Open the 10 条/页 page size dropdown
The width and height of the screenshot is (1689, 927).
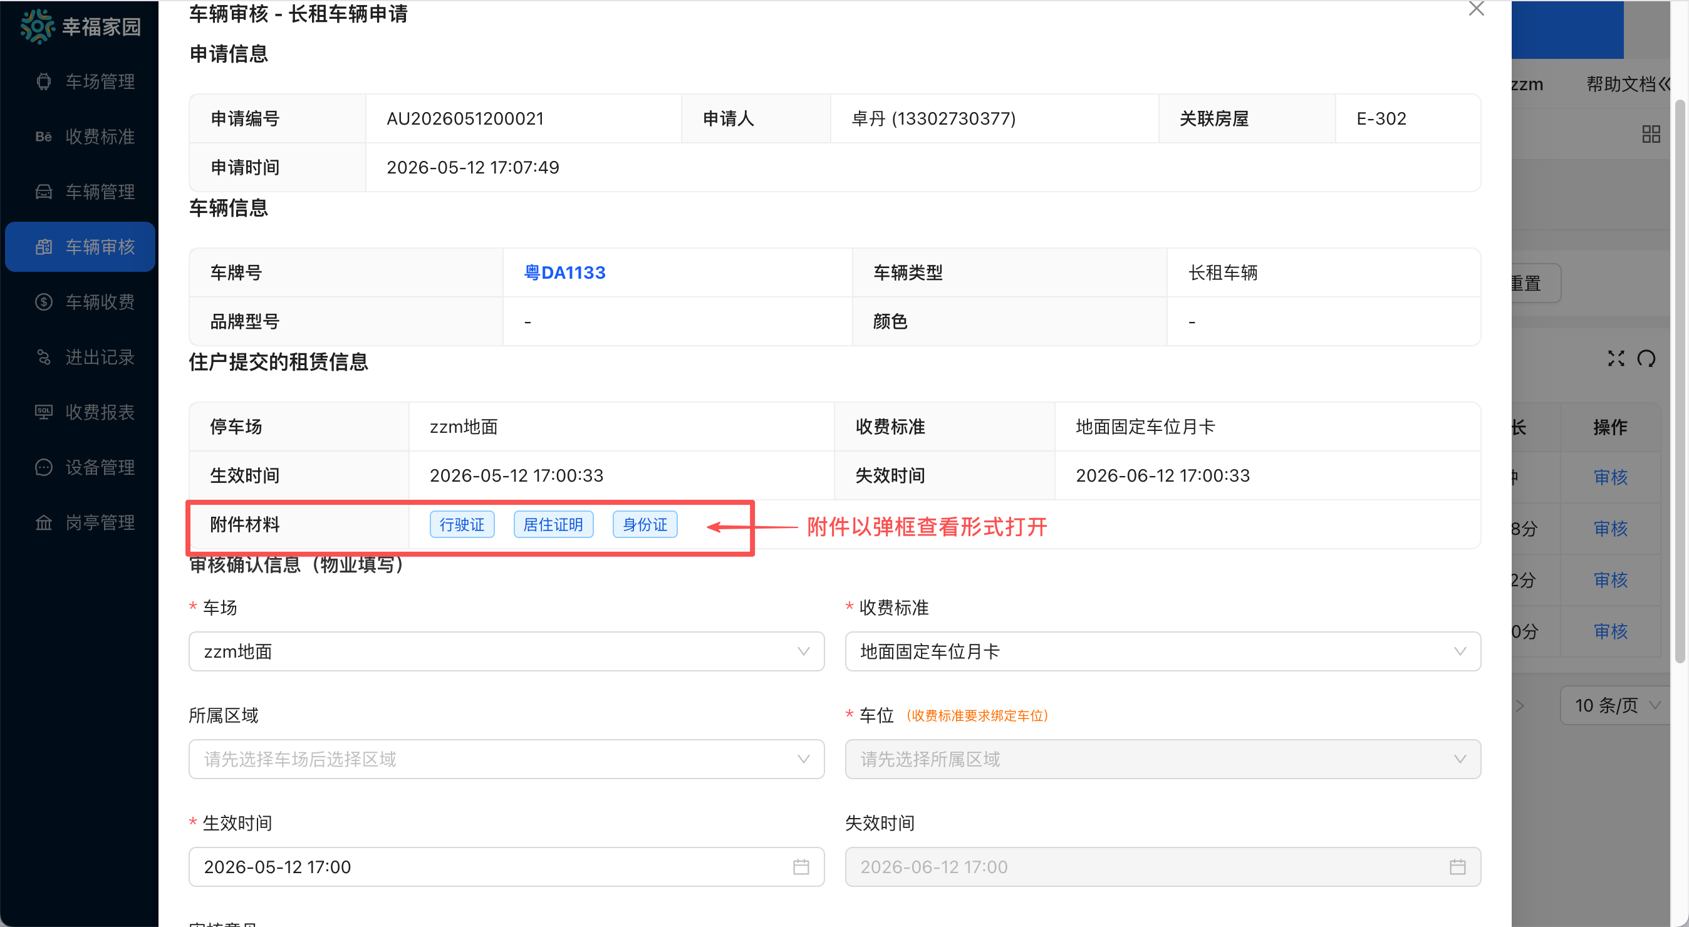point(1614,705)
